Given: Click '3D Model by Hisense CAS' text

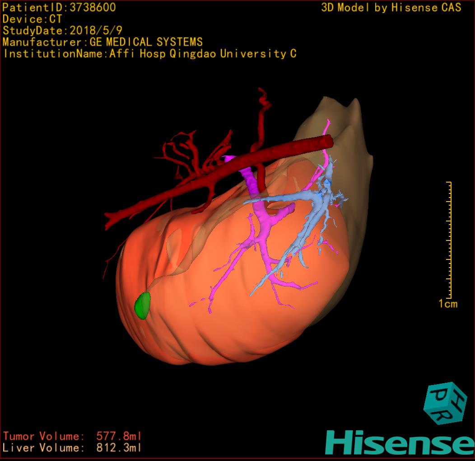Looking at the screenshot, I should coord(391,7).
